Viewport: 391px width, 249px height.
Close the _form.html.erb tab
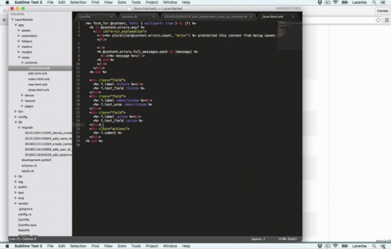click(x=293, y=17)
